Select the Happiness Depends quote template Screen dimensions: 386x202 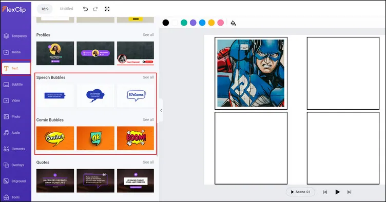[55, 180]
